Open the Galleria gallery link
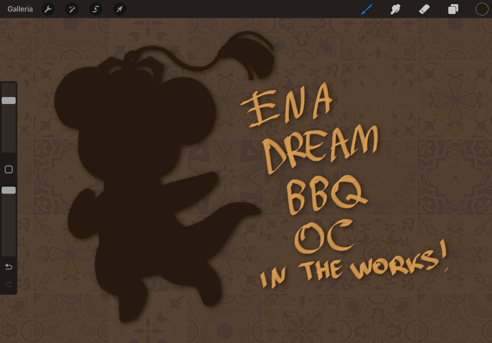This screenshot has width=492, height=343. coord(20,9)
